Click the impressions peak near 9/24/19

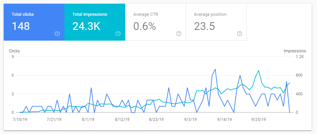[x=259, y=71]
